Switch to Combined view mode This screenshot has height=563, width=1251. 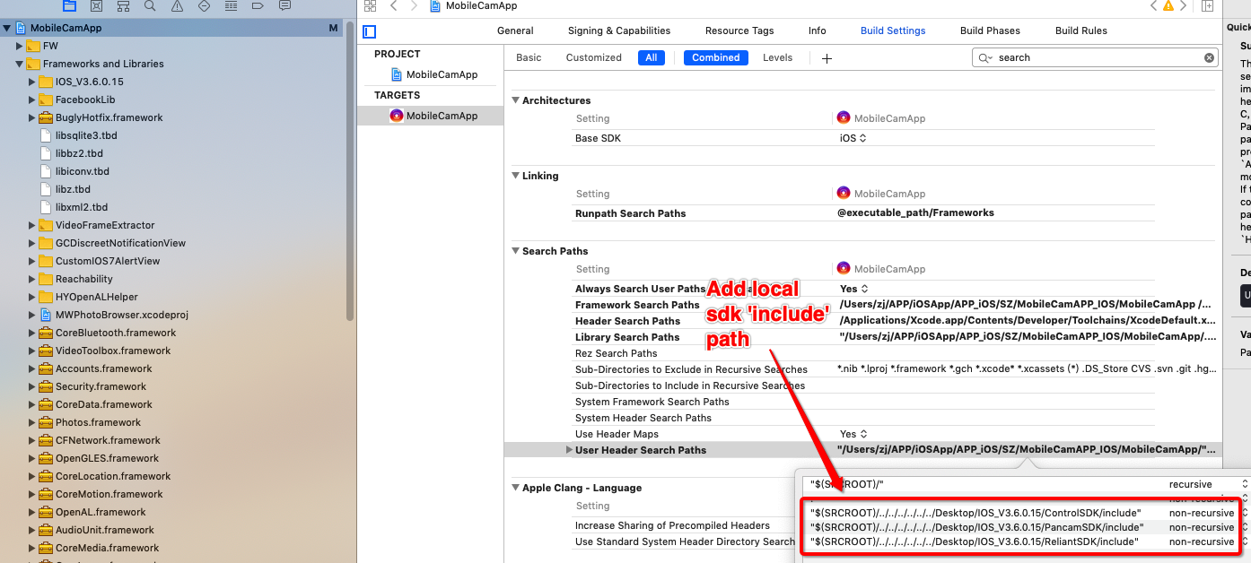click(x=716, y=57)
